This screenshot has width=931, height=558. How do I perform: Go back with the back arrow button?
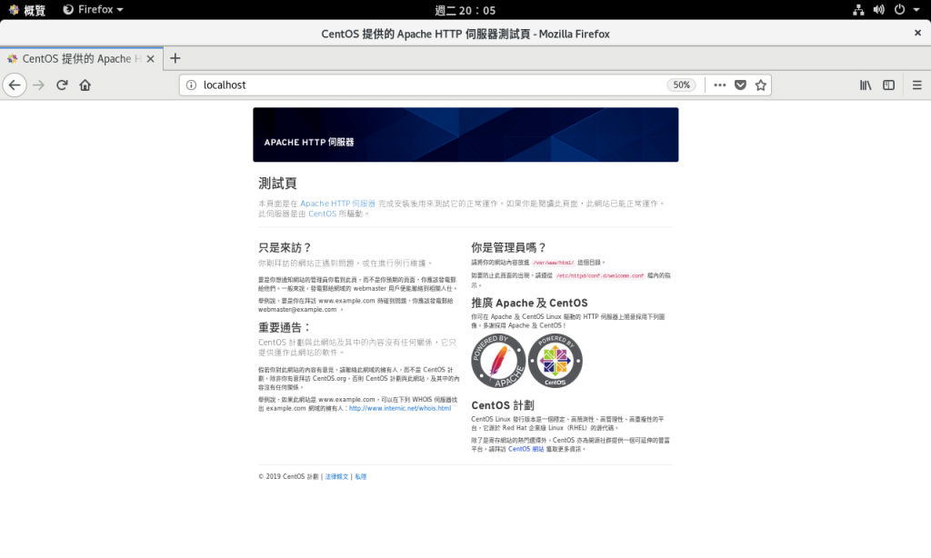[x=15, y=85]
